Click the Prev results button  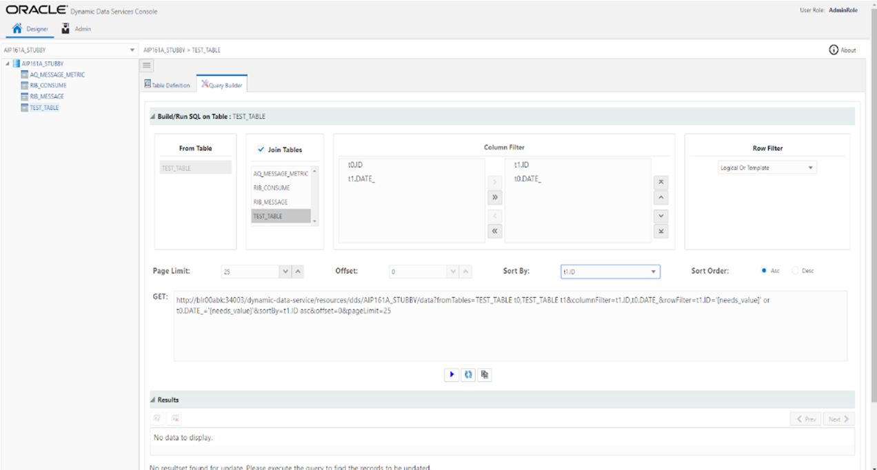pos(806,418)
